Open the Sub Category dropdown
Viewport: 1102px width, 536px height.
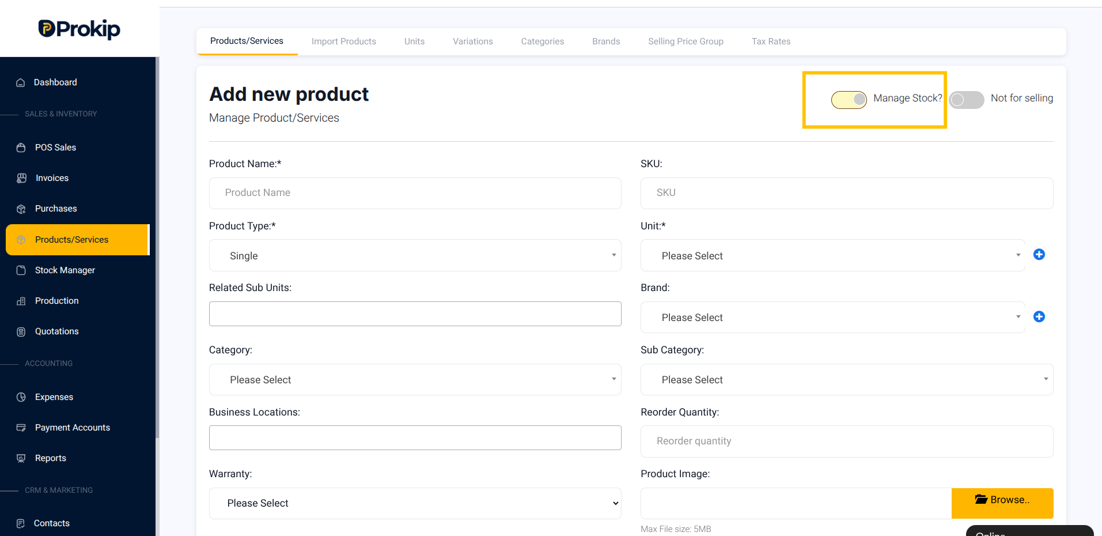[847, 379]
